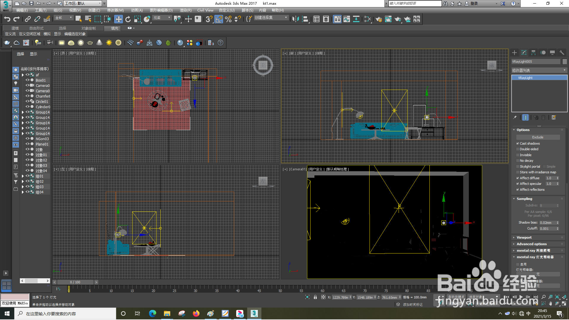Select the Move tool in main toolbar
This screenshot has height=320, width=569.
[119, 19]
